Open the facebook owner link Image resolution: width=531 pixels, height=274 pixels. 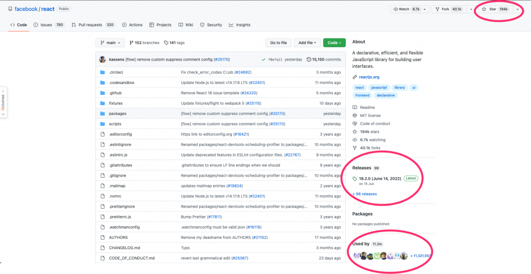26,9
